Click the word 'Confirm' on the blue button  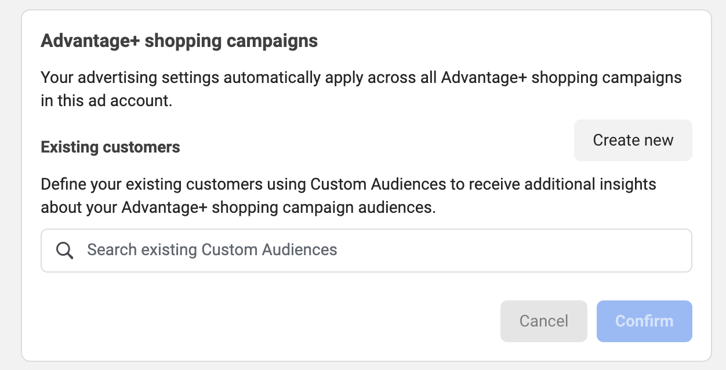coord(644,321)
